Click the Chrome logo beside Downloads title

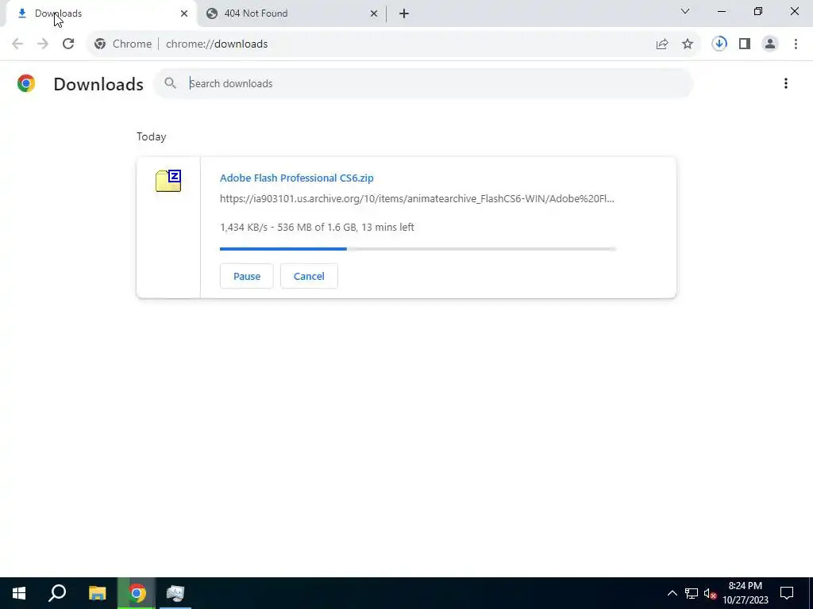[x=26, y=83]
